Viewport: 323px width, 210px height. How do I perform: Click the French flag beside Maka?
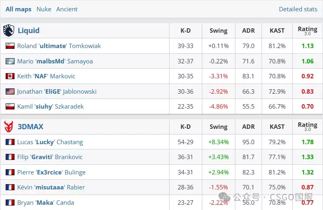(10, 203)
